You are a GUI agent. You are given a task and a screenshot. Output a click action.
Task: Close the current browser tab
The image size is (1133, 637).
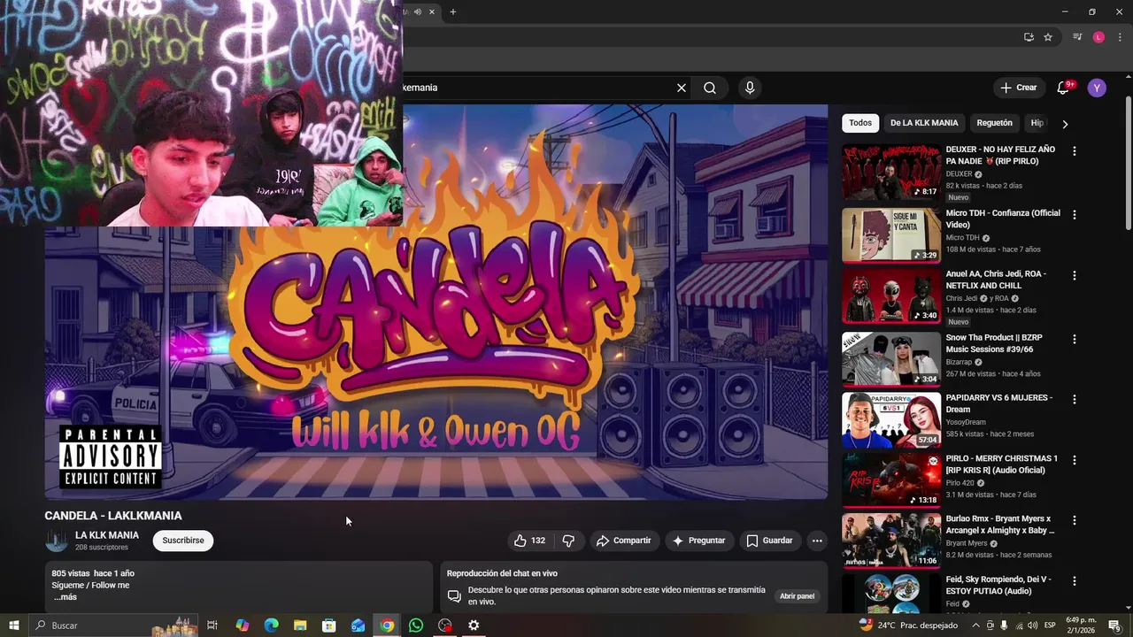coord(432,12)
